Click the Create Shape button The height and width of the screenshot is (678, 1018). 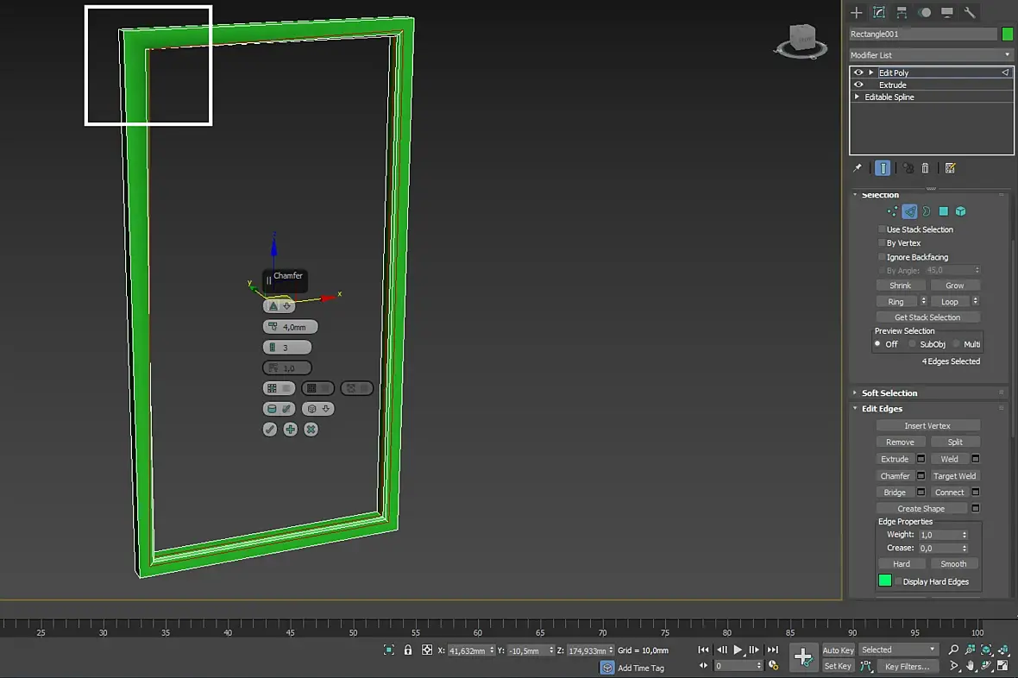[921, 509]
